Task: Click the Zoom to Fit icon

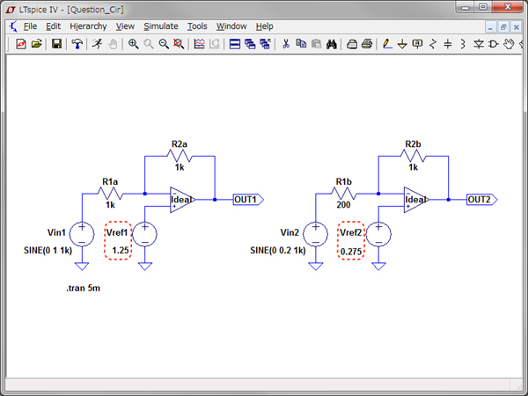Action: (179, 43)
